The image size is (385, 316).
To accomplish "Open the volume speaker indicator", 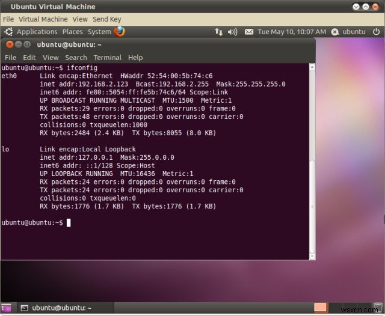I will click(232, 32).
